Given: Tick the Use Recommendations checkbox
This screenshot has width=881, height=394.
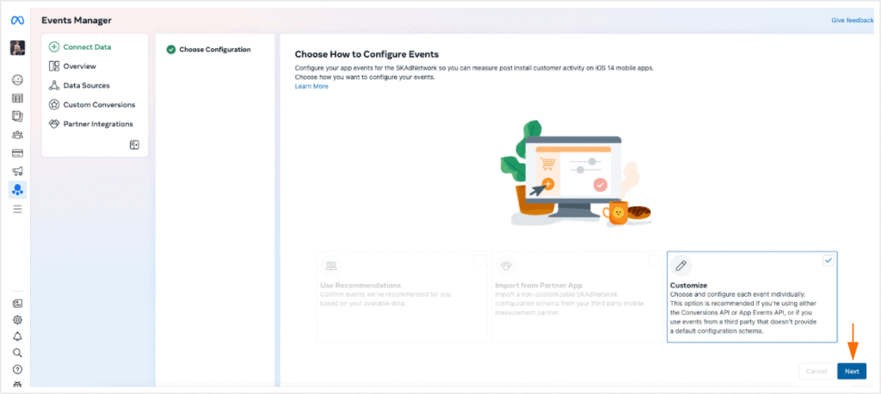Looking at the screenshot, I should coord(478,261).
